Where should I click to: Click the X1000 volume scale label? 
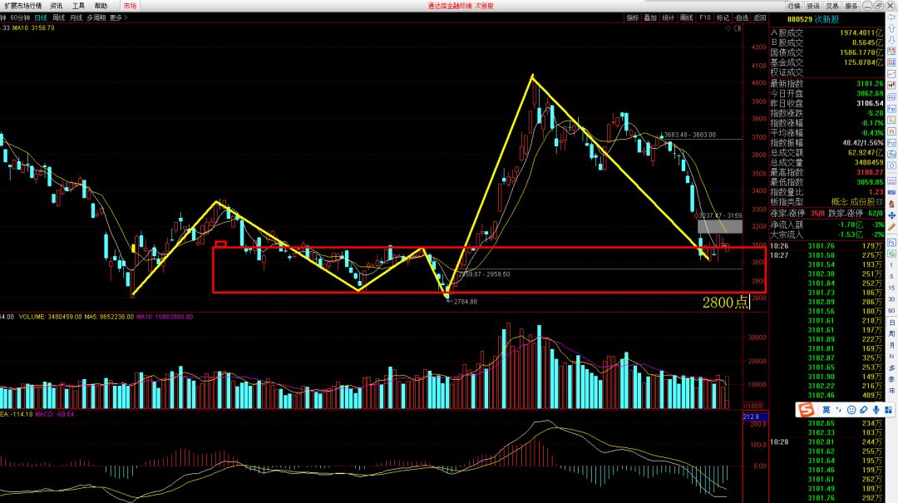pyautogui.click(x=753, y=405)
